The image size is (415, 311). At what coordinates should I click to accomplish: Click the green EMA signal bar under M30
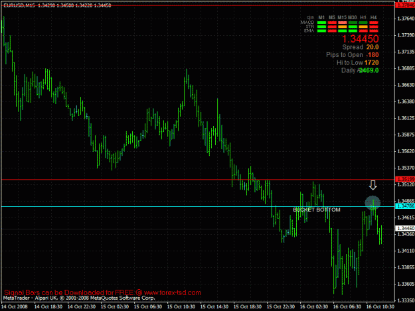(353, 31)
